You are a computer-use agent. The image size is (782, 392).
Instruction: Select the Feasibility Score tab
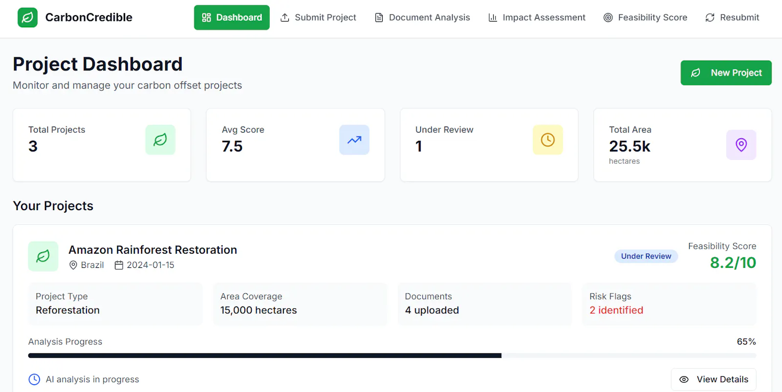point(645,18)
